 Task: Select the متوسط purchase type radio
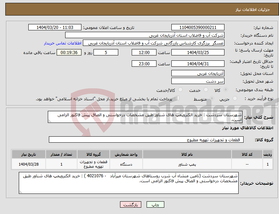point(212,99)
